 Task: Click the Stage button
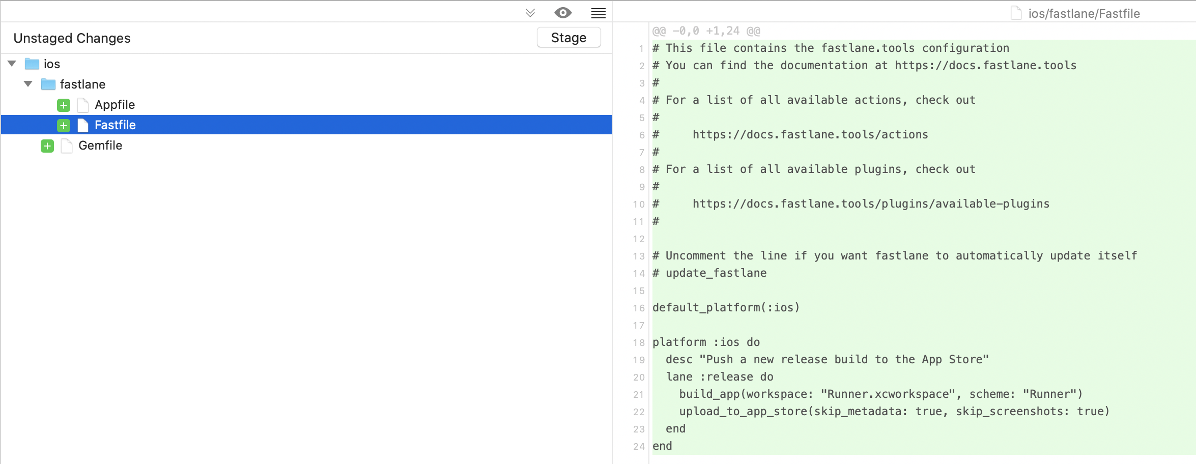click(x=568, y=38)
